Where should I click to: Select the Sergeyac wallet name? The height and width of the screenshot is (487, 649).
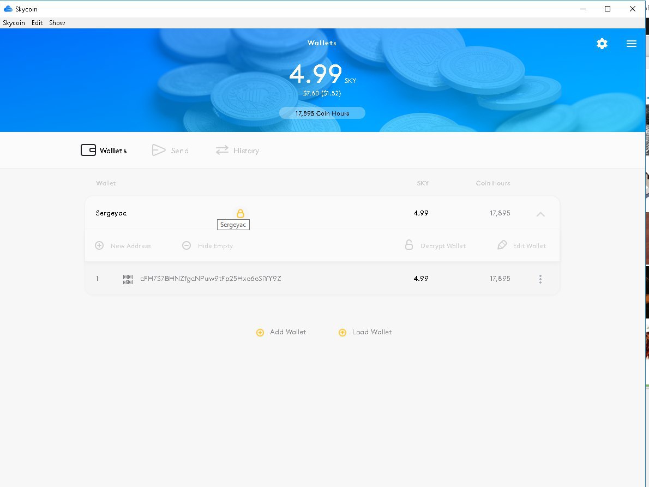tap(111, 213)
